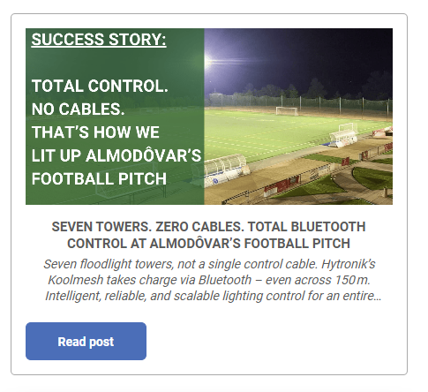428x392 pixels.
Task: Click the LIT UP ALMODÔVAR'S text line
Action: tap(116, 155)
